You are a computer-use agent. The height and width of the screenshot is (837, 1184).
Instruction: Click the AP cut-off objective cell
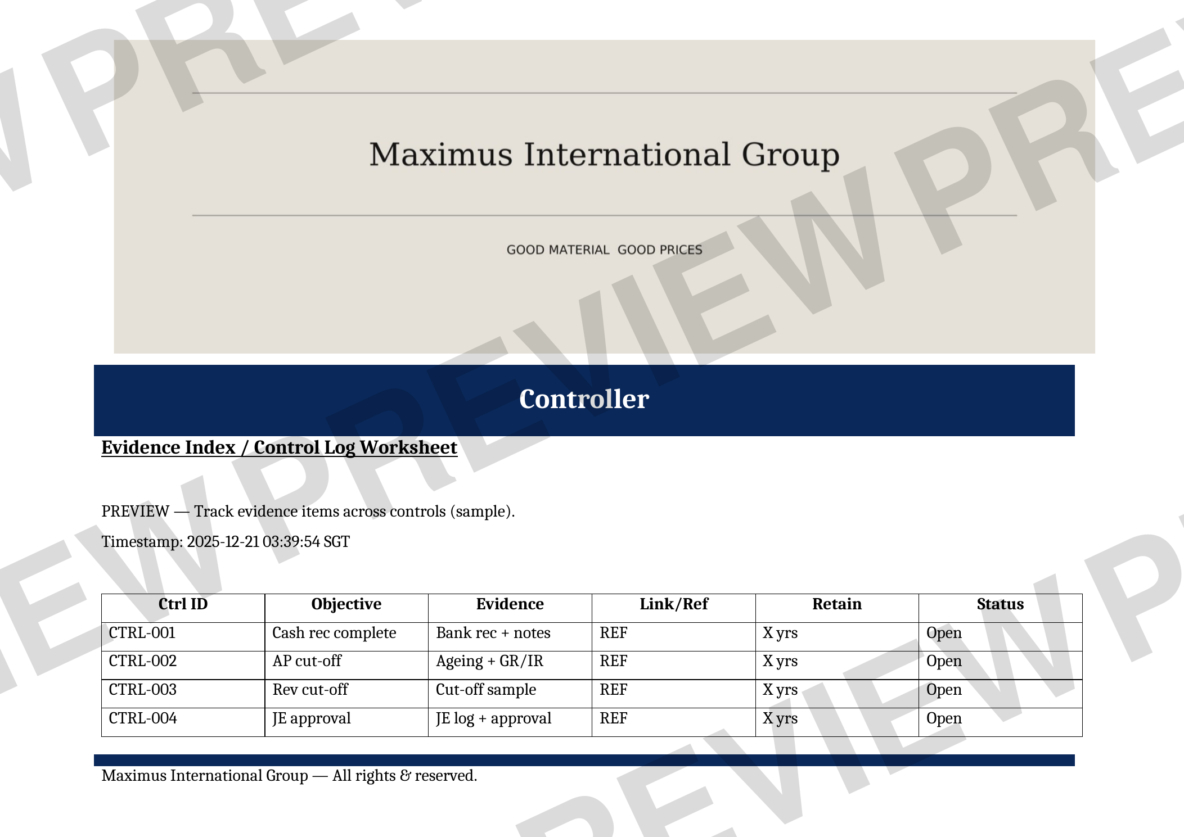click(x=307, y=661)
